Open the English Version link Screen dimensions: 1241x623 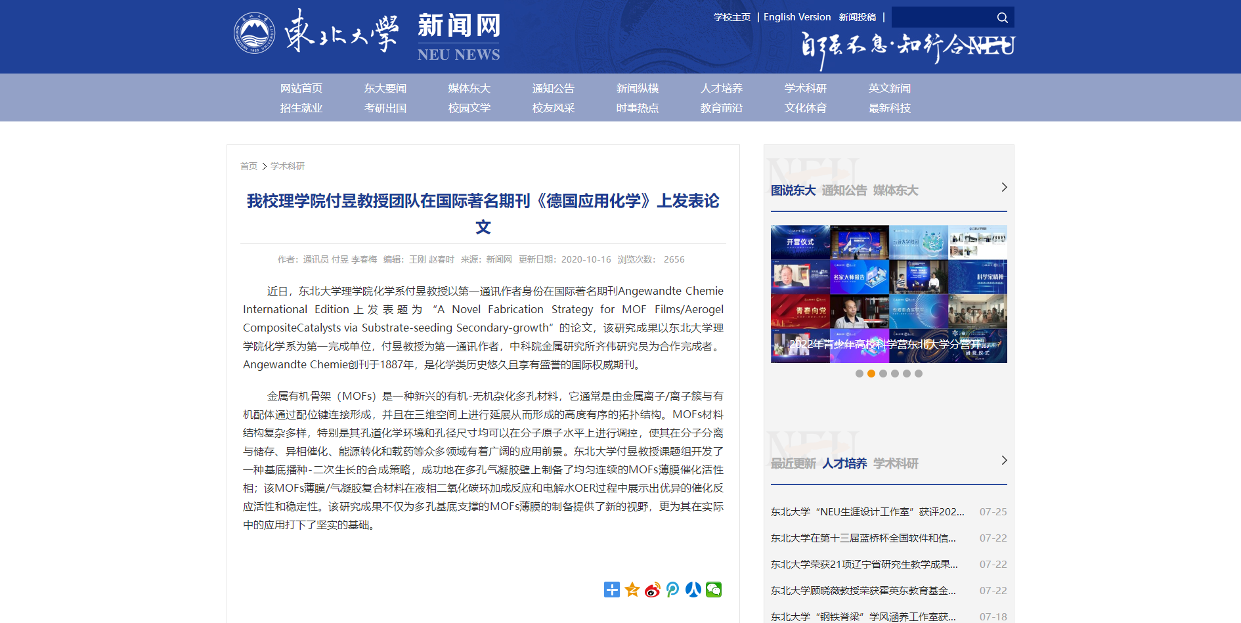(796, 17)
